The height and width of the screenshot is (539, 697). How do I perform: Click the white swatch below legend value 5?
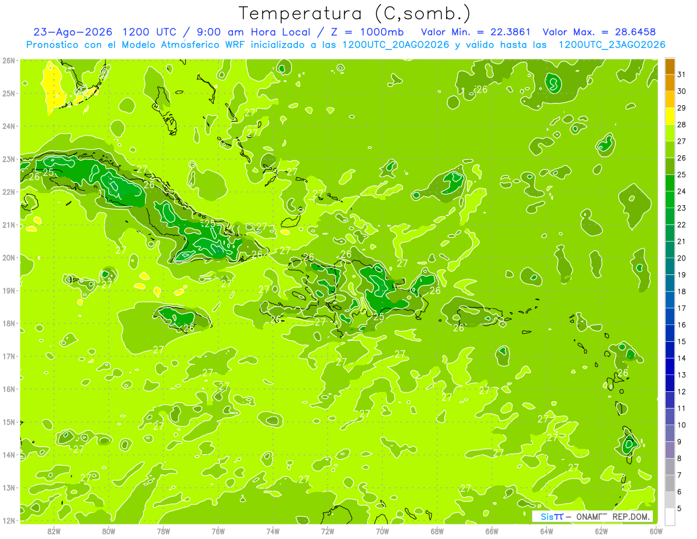[670, 516]
